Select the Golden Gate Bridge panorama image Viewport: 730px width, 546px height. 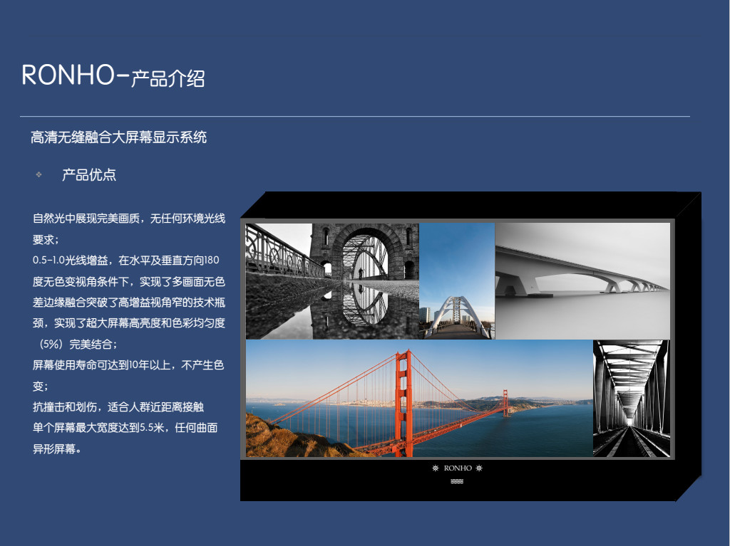pyautogui.click(x=419, y=399)
